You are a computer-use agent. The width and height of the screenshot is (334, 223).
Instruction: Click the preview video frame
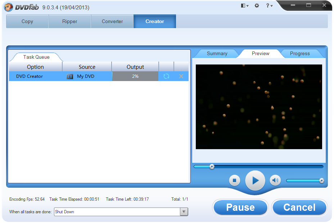[x=259, y=107]
